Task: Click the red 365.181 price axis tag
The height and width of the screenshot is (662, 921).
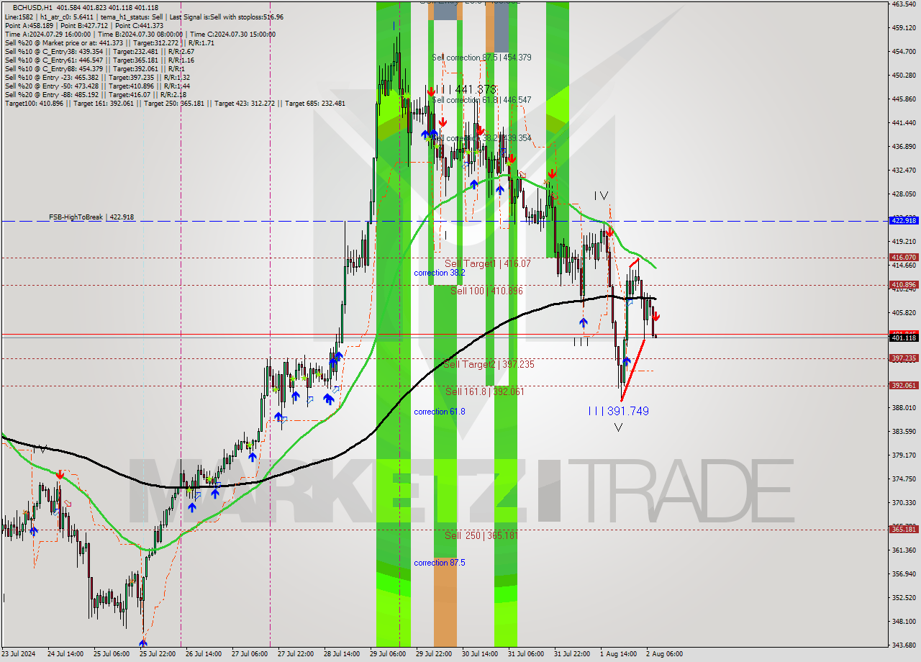Action: click(904, 530)
